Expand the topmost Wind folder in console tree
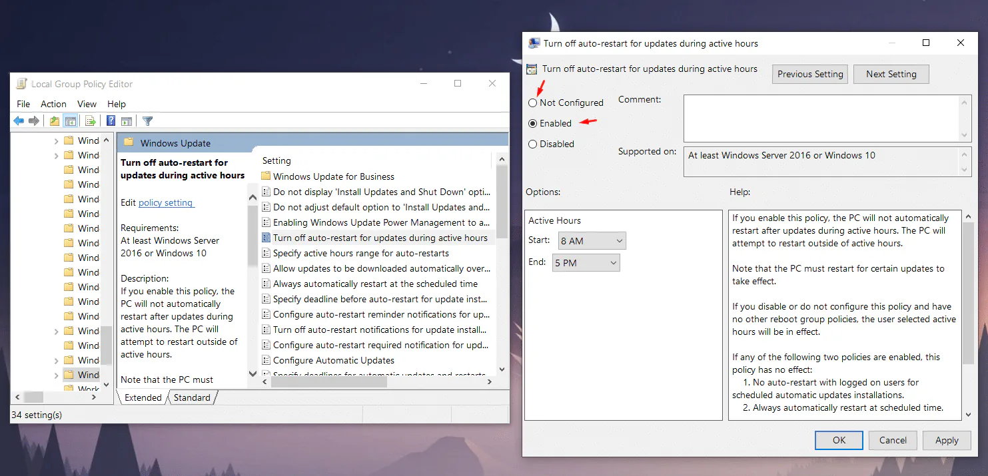988x476 pixels. point(56,140)
